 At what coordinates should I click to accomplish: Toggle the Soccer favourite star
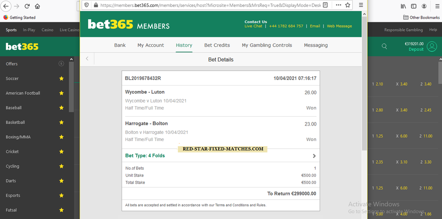click(x=61, y=78)
